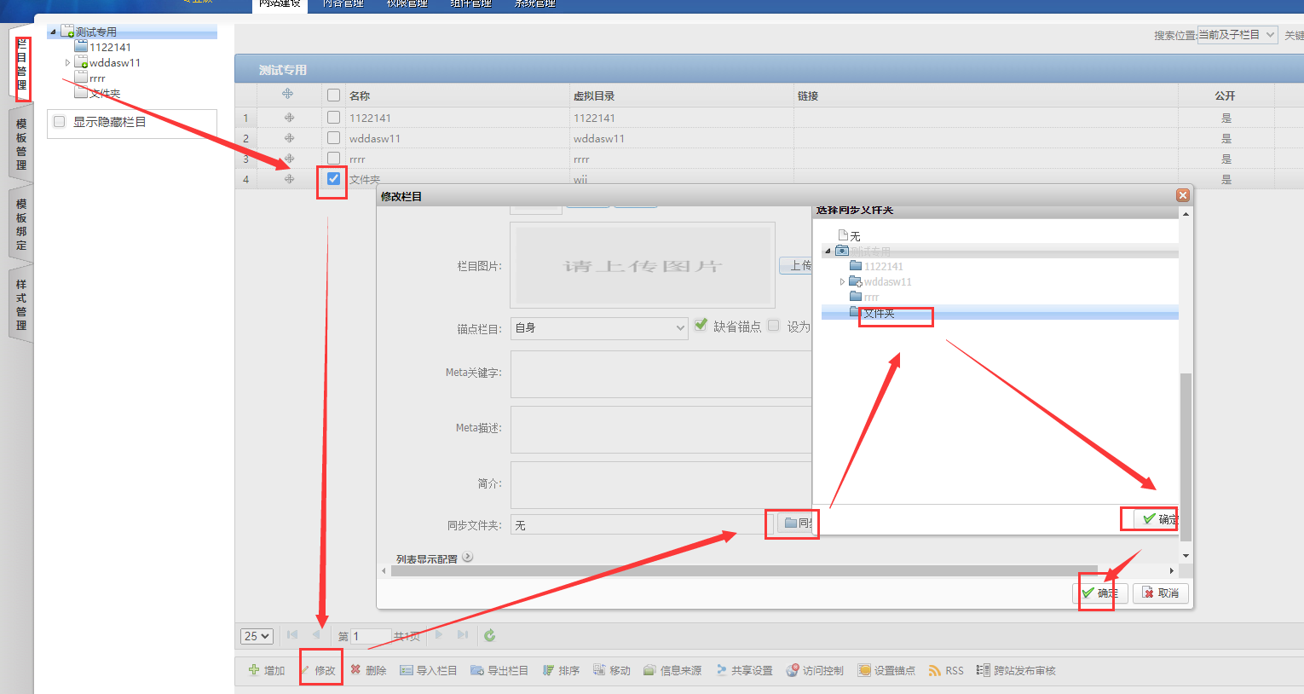
Task: Toggle the 缺省锚点 checkbox
Action: pyautogui.click(x=701, y=326)
